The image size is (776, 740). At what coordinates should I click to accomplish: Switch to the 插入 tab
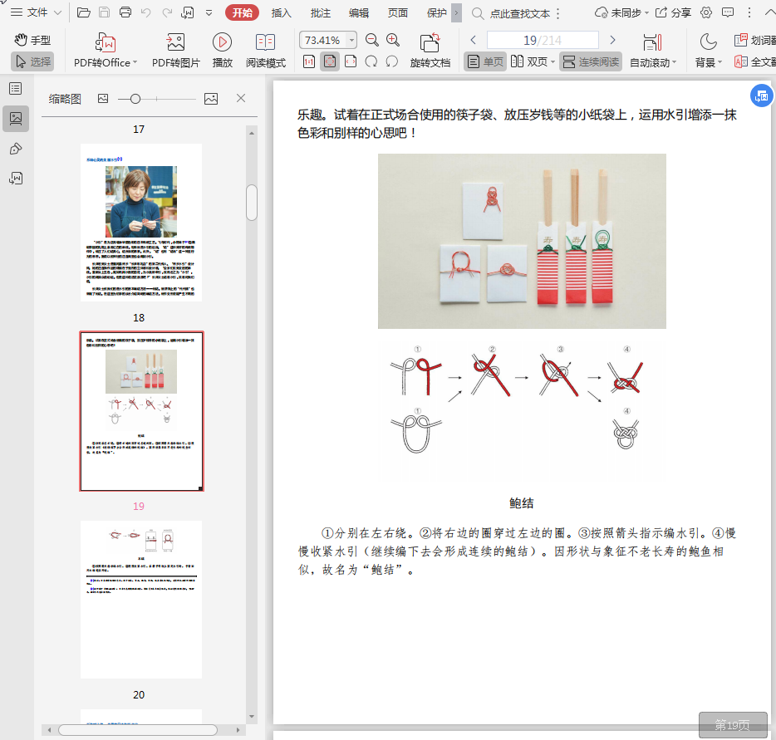click(281, 12)
